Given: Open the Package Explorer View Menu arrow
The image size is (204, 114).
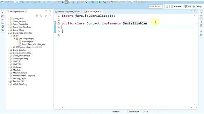Looking at the screenshot, I should tap(50, 16).
